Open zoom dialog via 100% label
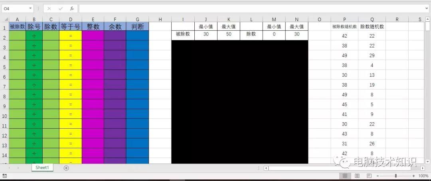This screenshot has height=181, width=431. [x=423, y=176]
